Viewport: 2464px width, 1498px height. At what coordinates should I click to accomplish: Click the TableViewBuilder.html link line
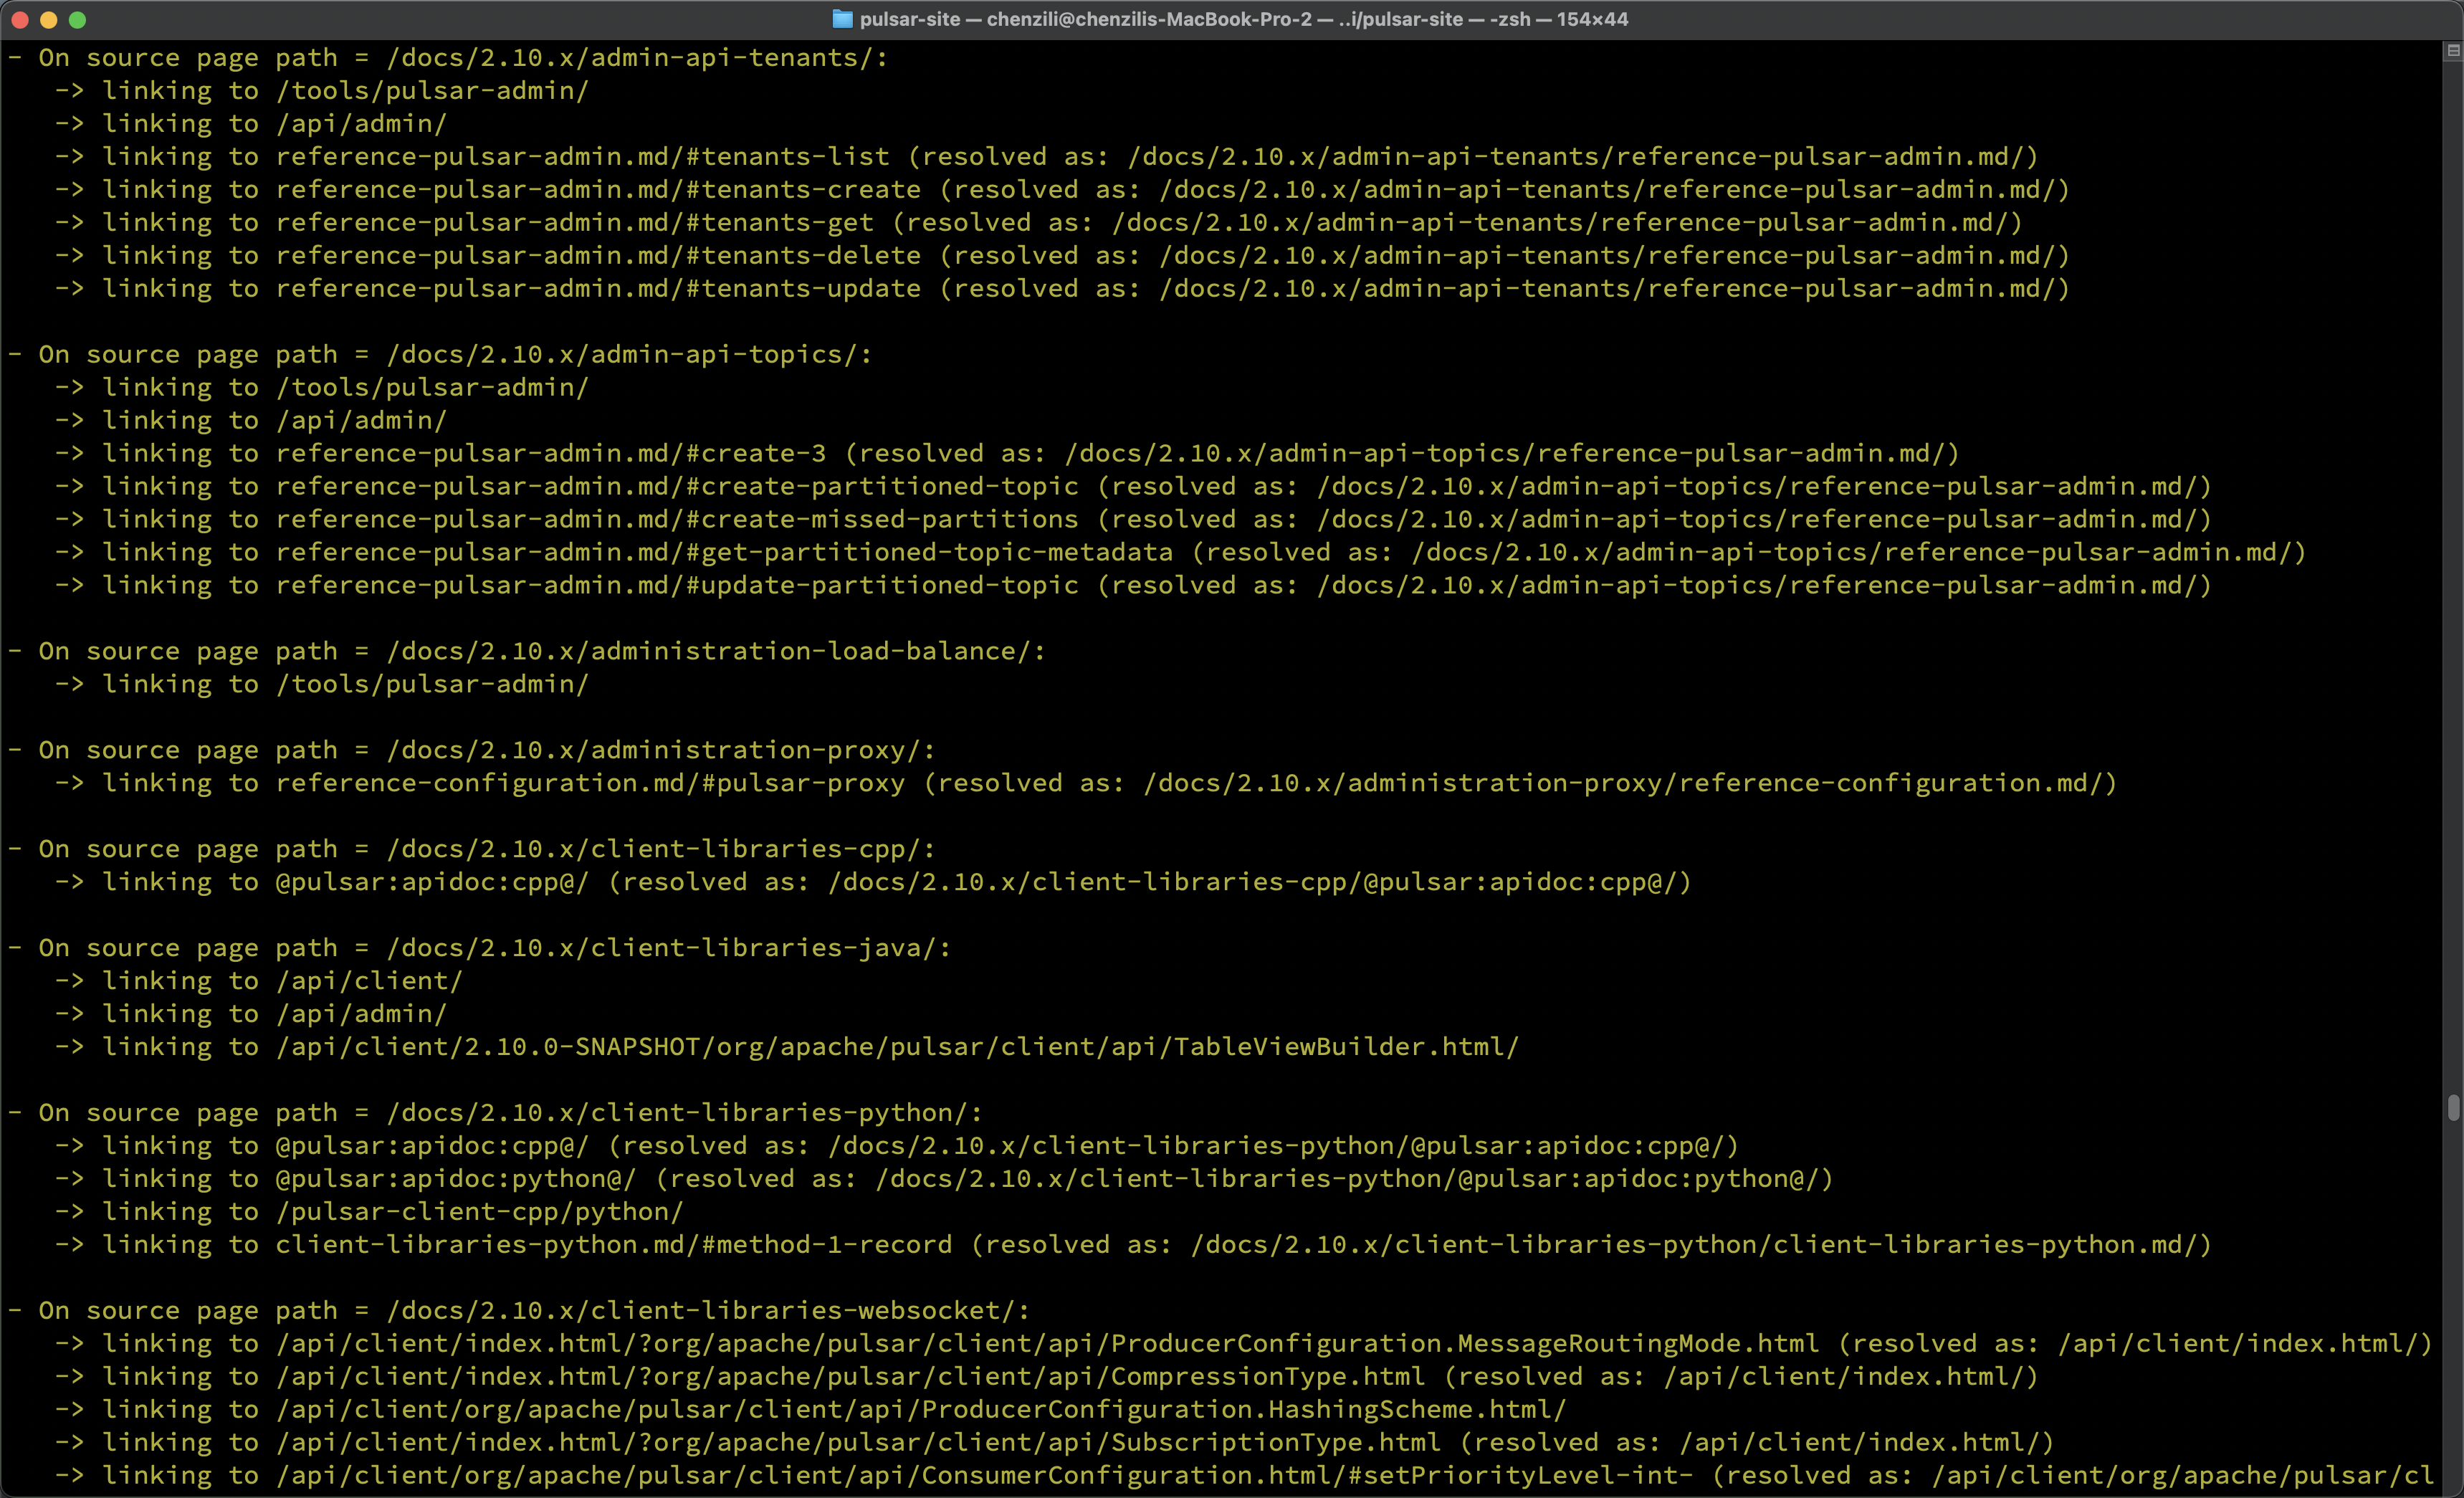pyautogui.click(x=787, y=1047)
